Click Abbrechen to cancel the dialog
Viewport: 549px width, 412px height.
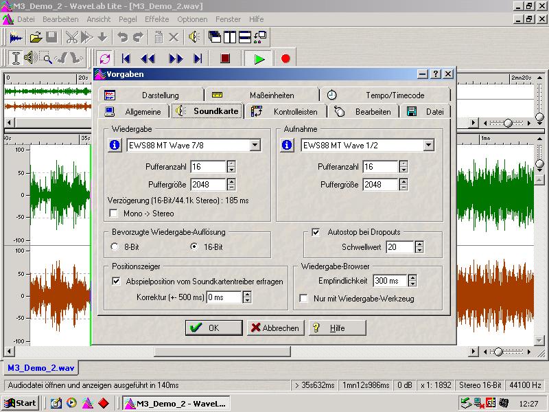[276, 328]
